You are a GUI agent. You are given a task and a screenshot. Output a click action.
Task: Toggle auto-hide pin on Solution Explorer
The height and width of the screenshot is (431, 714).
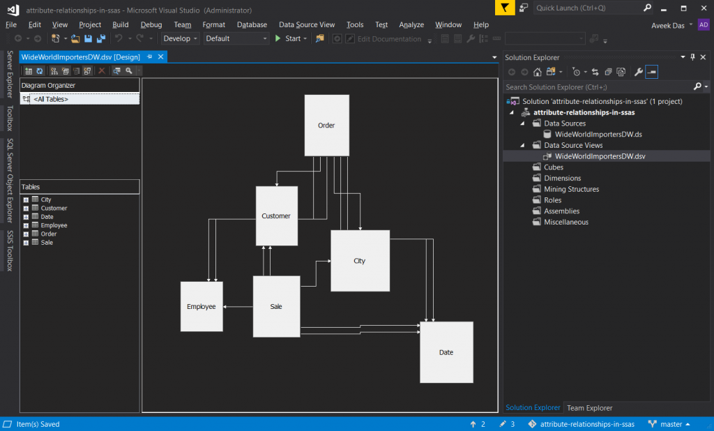692,56
